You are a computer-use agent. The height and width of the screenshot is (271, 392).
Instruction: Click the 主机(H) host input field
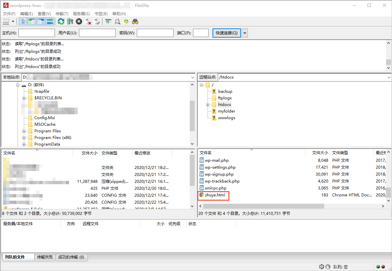[x=37, y=33]
